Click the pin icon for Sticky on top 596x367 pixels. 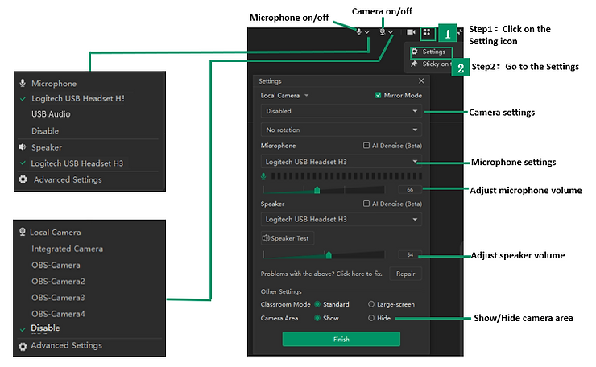click(x=415, y=64)
